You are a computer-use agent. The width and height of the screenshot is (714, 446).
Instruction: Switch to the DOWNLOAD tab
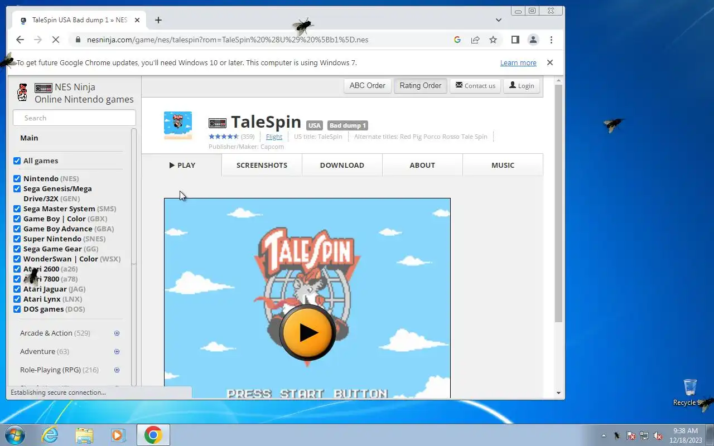point(342,165)
